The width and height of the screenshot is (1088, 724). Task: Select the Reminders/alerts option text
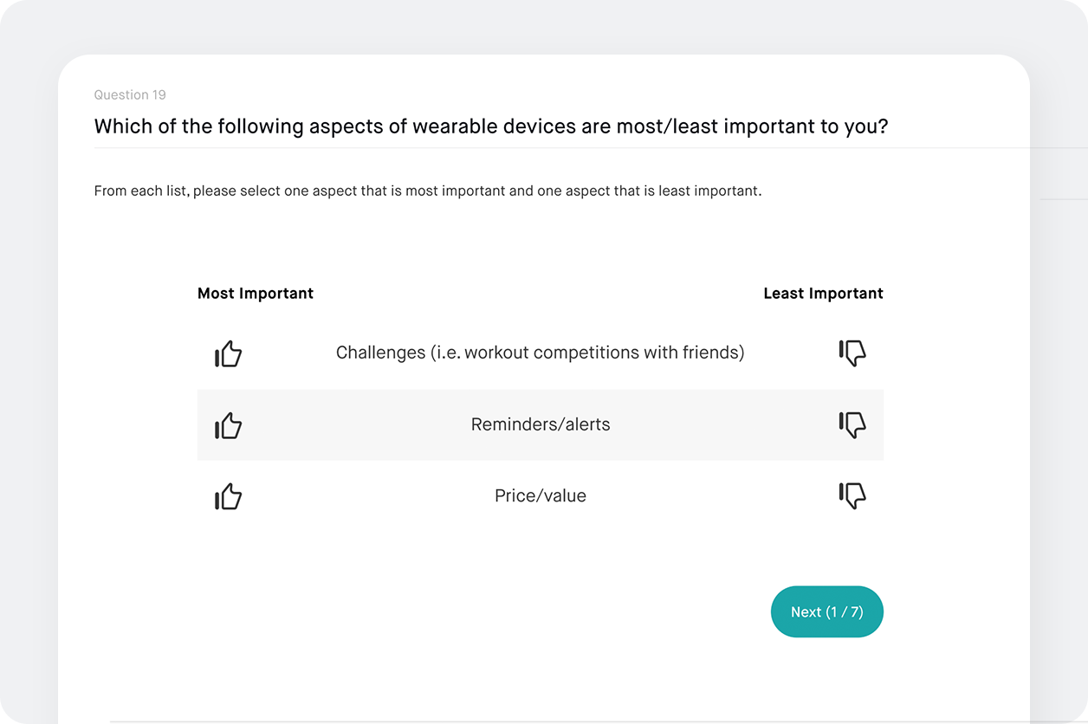pyautogui.click(x=541, y=424)
